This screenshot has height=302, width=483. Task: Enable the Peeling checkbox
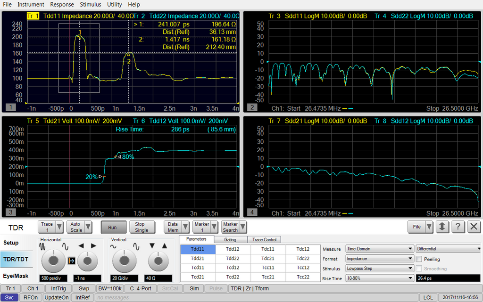click(419, 259)
